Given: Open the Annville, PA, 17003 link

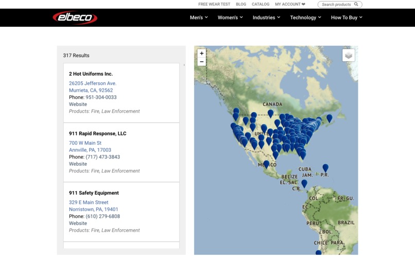Looking at the screenshot, I should [x=90, y=150].
